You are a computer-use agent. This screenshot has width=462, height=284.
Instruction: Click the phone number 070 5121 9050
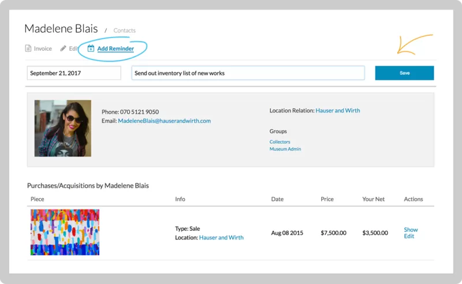[139, 112]
